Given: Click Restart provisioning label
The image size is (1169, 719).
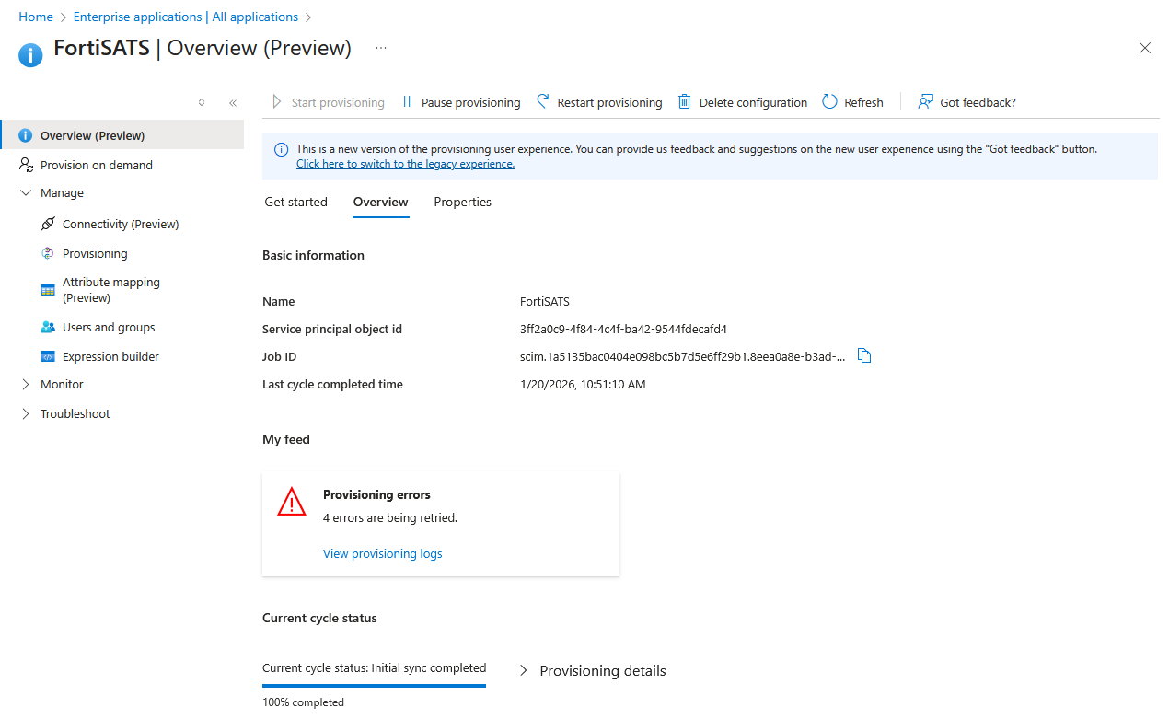Looking at the screenshot, I should coord(610,102).
